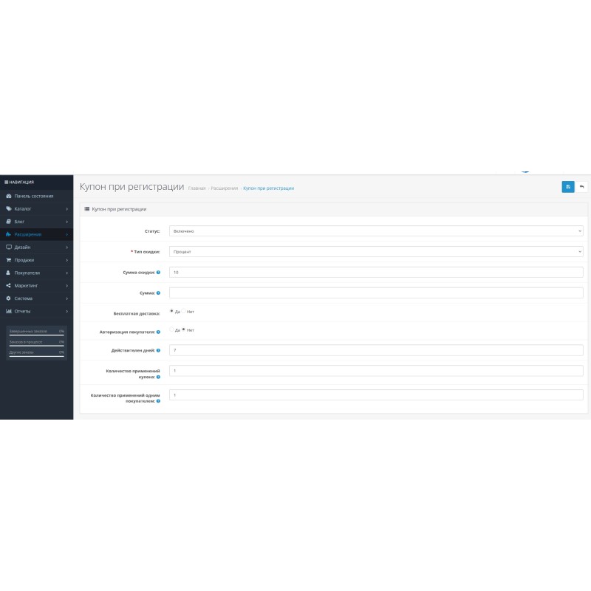591x591 pixels.
Task: Open the Тип скидки dropdown
Action: click(376, 252)
